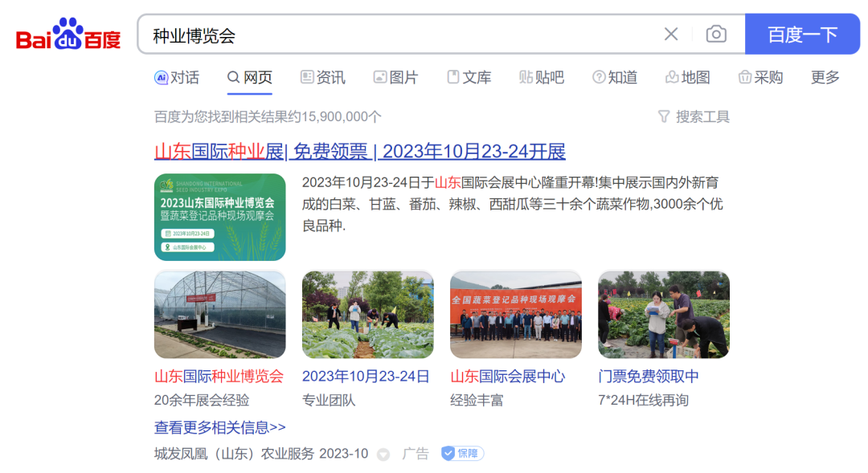Open camera image search
Image resolution: width=868 pixels, height=473 pixels.
pyautogui.click(x=716, y=35)
